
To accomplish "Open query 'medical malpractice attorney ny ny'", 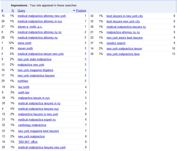I will (40, 32).
